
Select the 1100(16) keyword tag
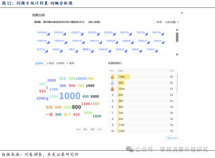(42, 41)
